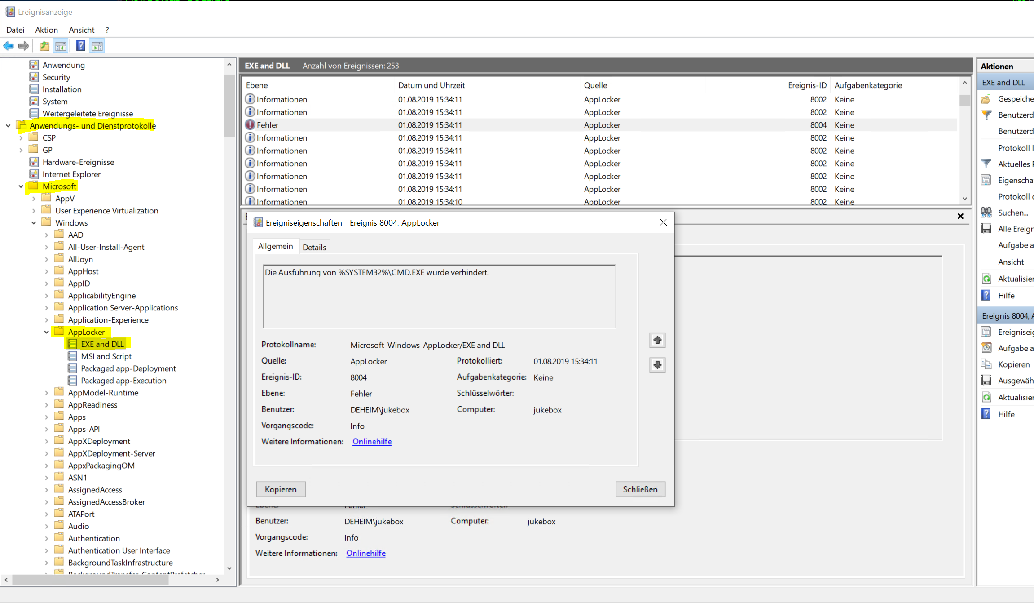1034x603 pixels.
Task: Click the Up one level folder icon
Action: point(44,46)
